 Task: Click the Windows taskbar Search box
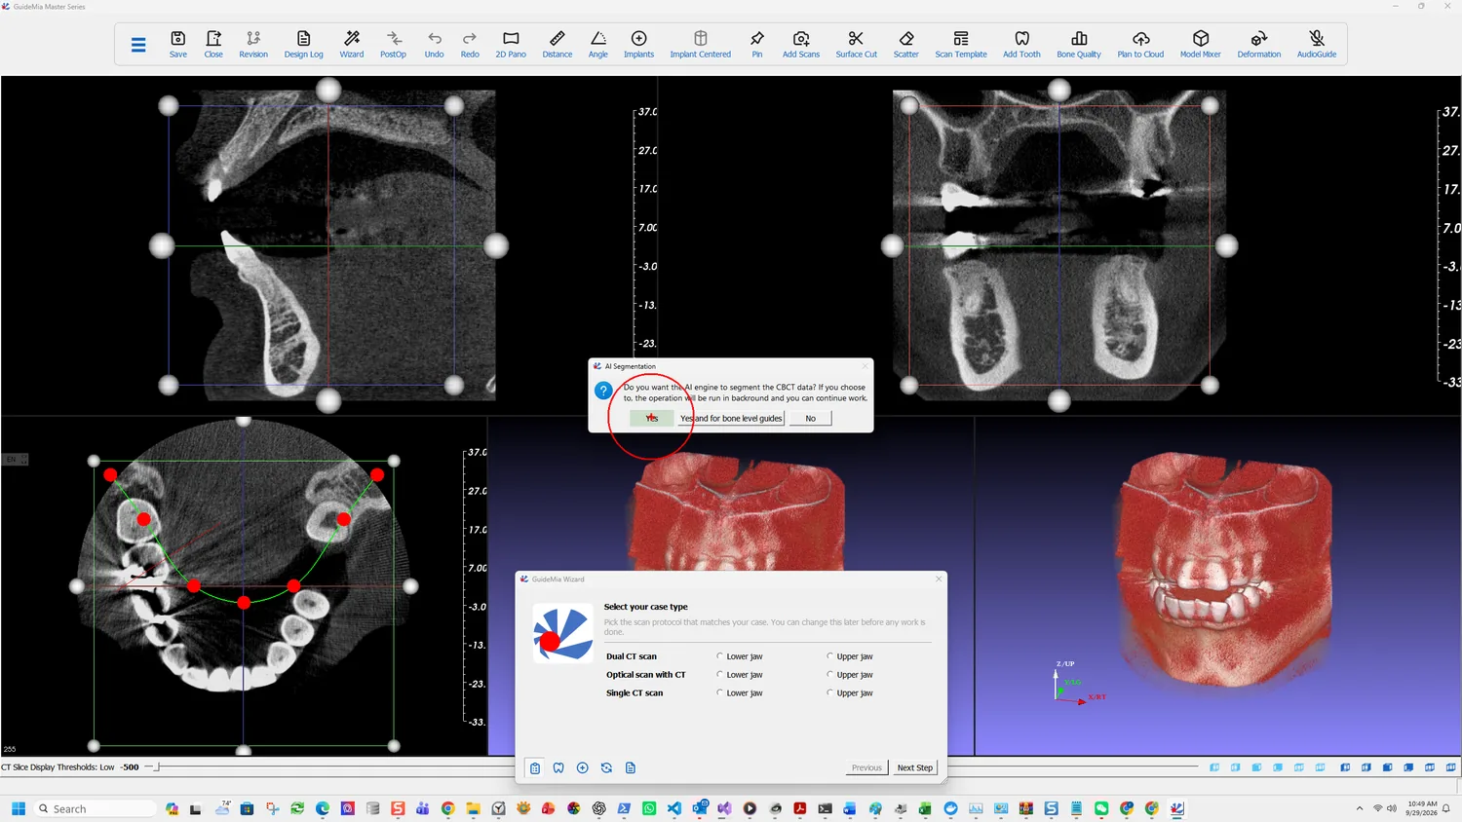(x=95, y=808)
